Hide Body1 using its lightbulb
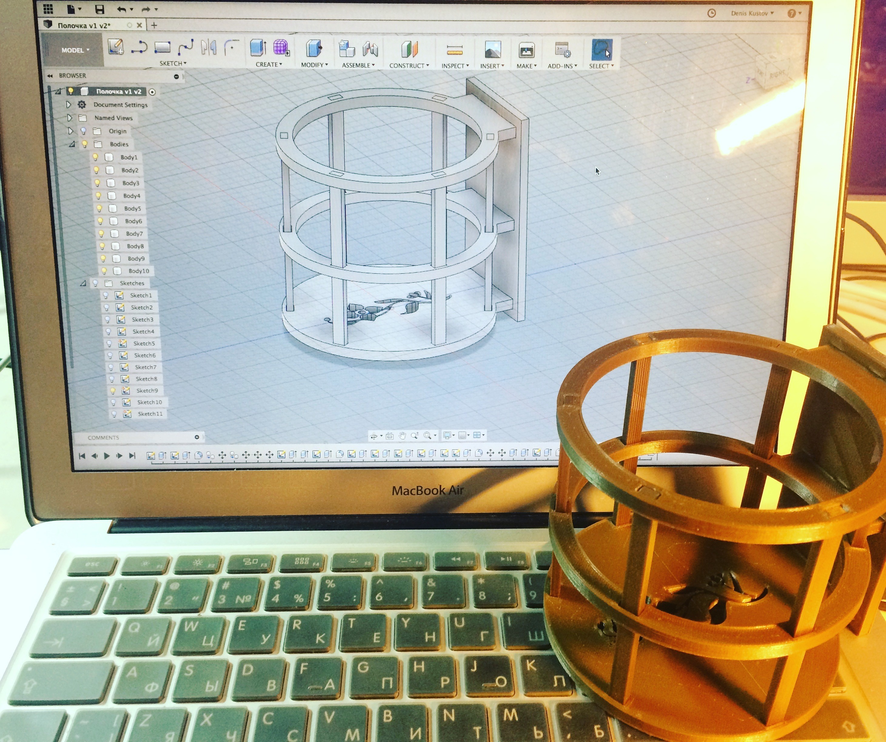The height and width of the screenshot is (742, 886). (95, 157)
